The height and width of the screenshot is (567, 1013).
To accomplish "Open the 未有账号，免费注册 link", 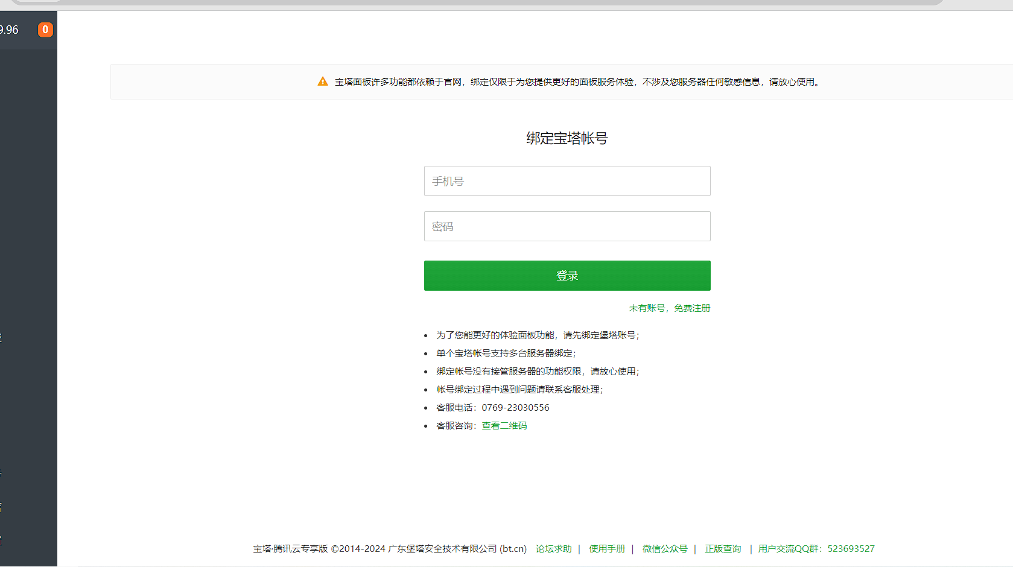I will click(669, 308).
